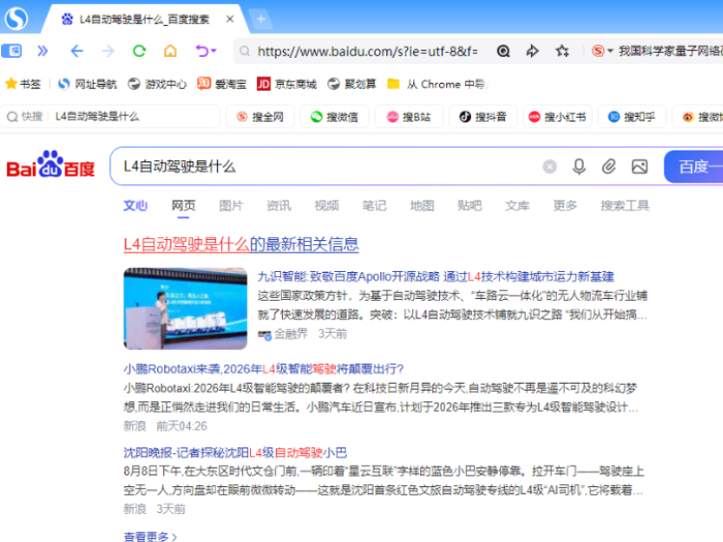Go to the browser home page icon

click(x=170, y=51)
